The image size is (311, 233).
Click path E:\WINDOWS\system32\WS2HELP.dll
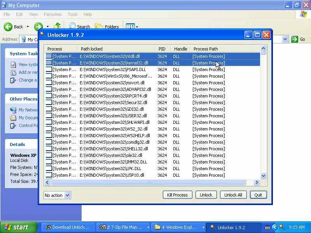pyautogui.click(x=115, y=136)
